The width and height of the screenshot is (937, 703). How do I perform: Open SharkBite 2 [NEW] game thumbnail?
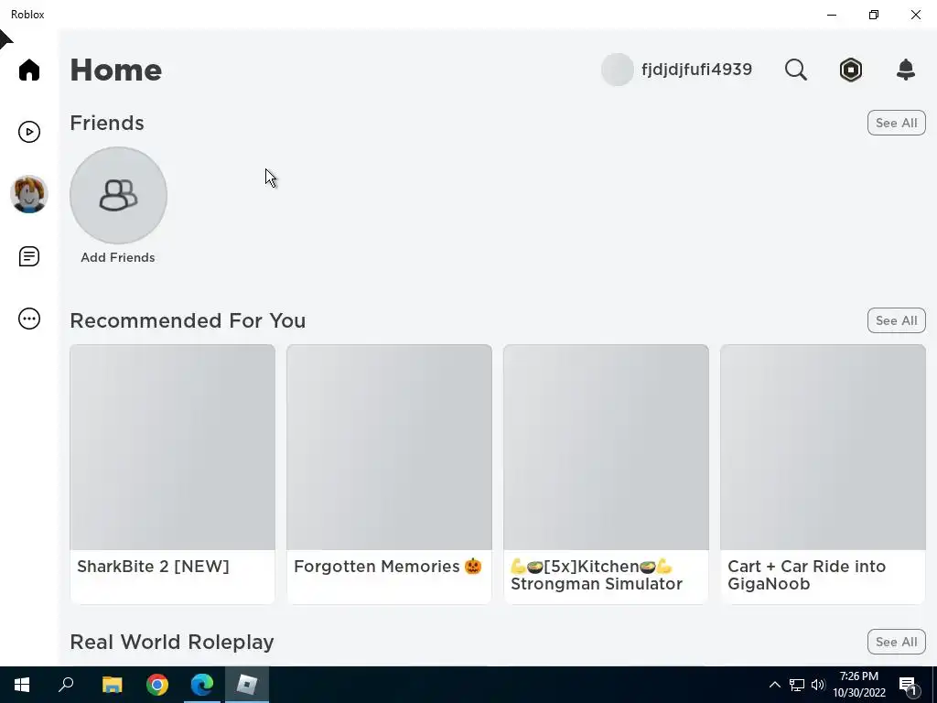pos(173,447)
